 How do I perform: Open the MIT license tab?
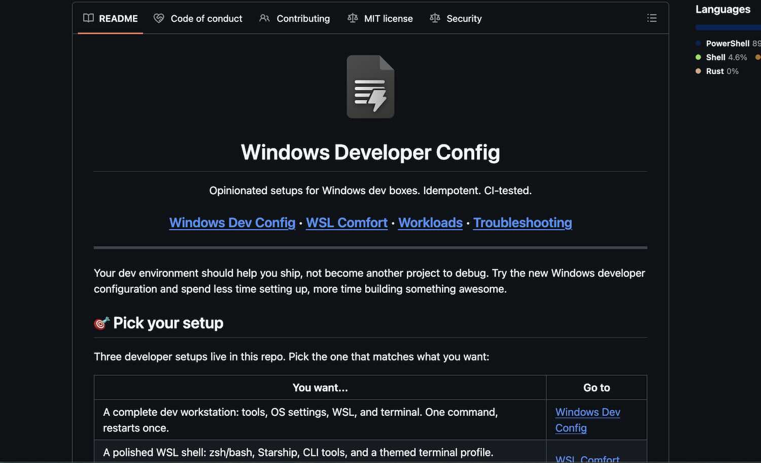(x=380, y=18)
